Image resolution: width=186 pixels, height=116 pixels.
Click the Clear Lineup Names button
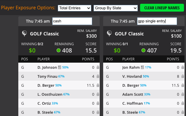(162, 8)
